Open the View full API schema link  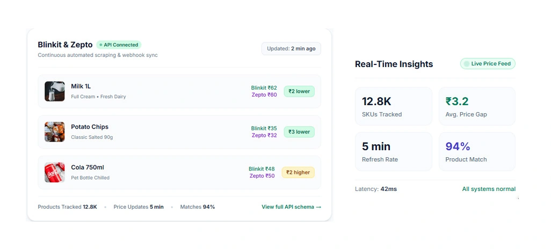[291, 207]
